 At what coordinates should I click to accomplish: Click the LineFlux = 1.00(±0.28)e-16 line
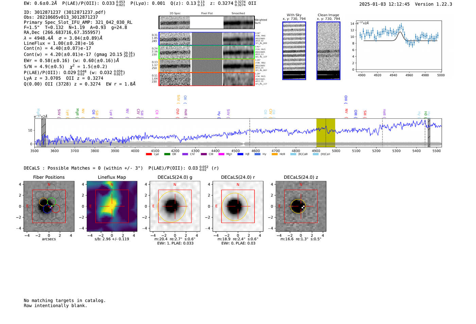(x=59, y=43)
